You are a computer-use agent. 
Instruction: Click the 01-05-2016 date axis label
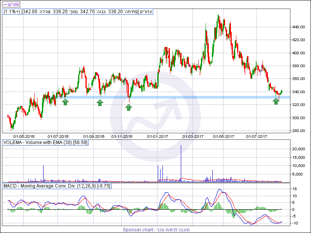tap(24, 136)
